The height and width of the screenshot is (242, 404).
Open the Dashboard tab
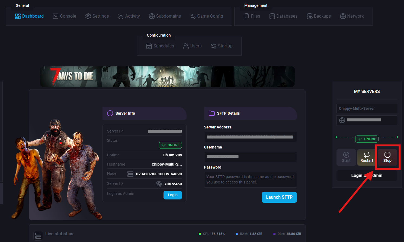click(29, 16)
